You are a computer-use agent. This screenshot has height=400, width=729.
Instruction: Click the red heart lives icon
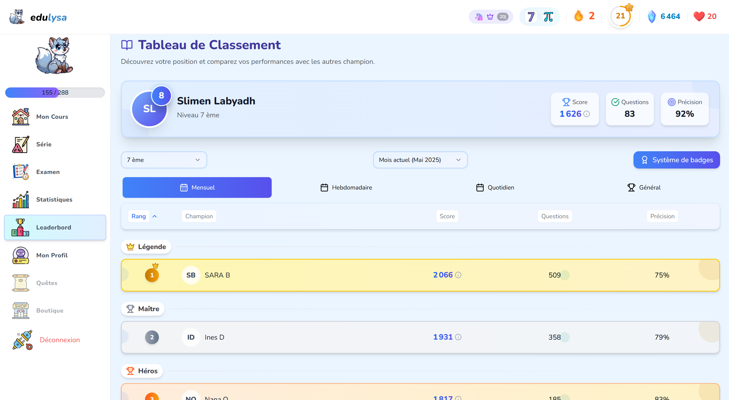tap(699, 16)
